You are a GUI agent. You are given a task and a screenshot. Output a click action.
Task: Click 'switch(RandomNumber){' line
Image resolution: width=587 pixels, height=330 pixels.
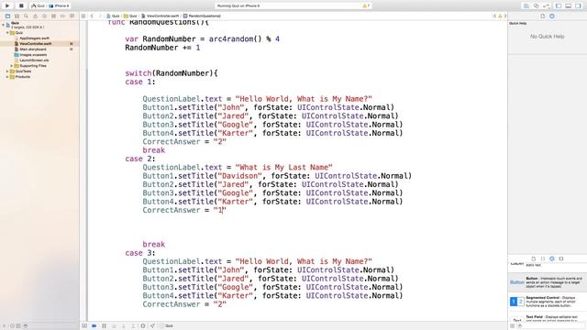click(172, 73)
